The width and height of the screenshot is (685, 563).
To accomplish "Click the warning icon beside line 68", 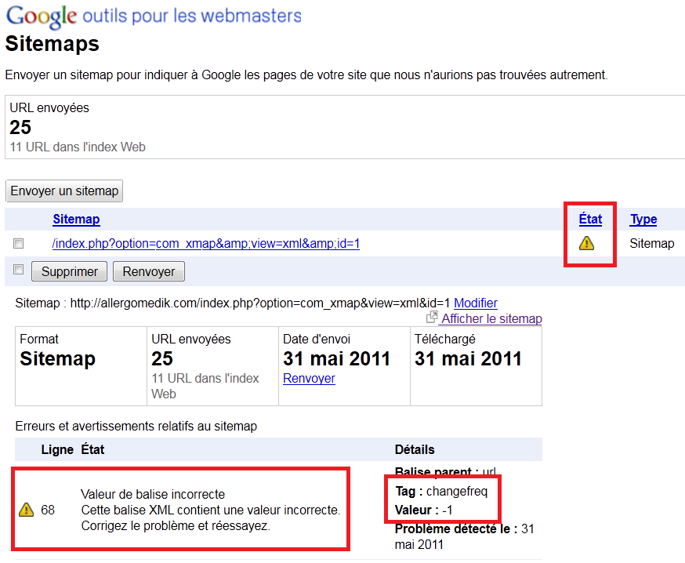I will click(x=26, y=509).
